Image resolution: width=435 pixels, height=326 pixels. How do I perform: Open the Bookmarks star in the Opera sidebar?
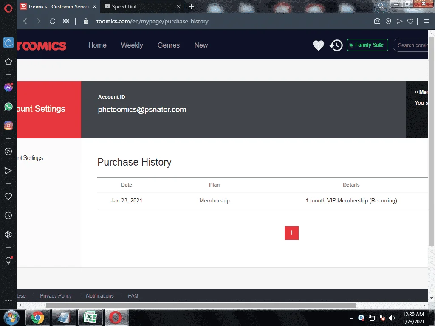point(8,62)
